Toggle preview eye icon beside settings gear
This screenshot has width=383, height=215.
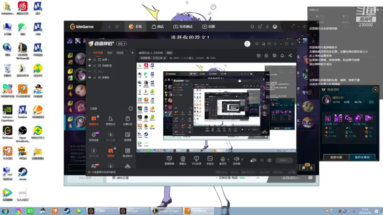pos(262,161)
